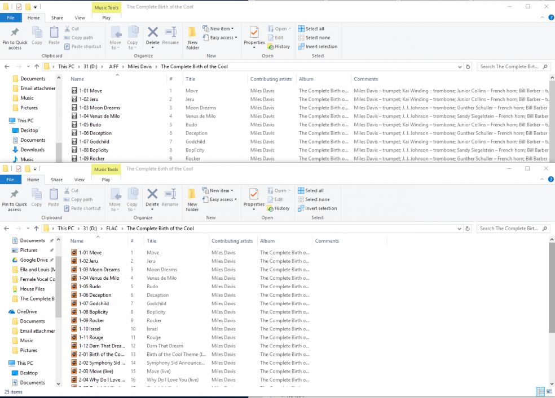Switch to large icons view in status bar
555x398 pixels.
tap(549, 392)
